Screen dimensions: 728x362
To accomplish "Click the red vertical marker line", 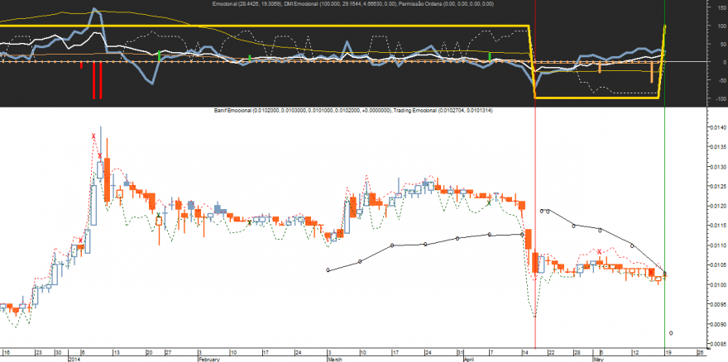I will (x=535, y=174).
